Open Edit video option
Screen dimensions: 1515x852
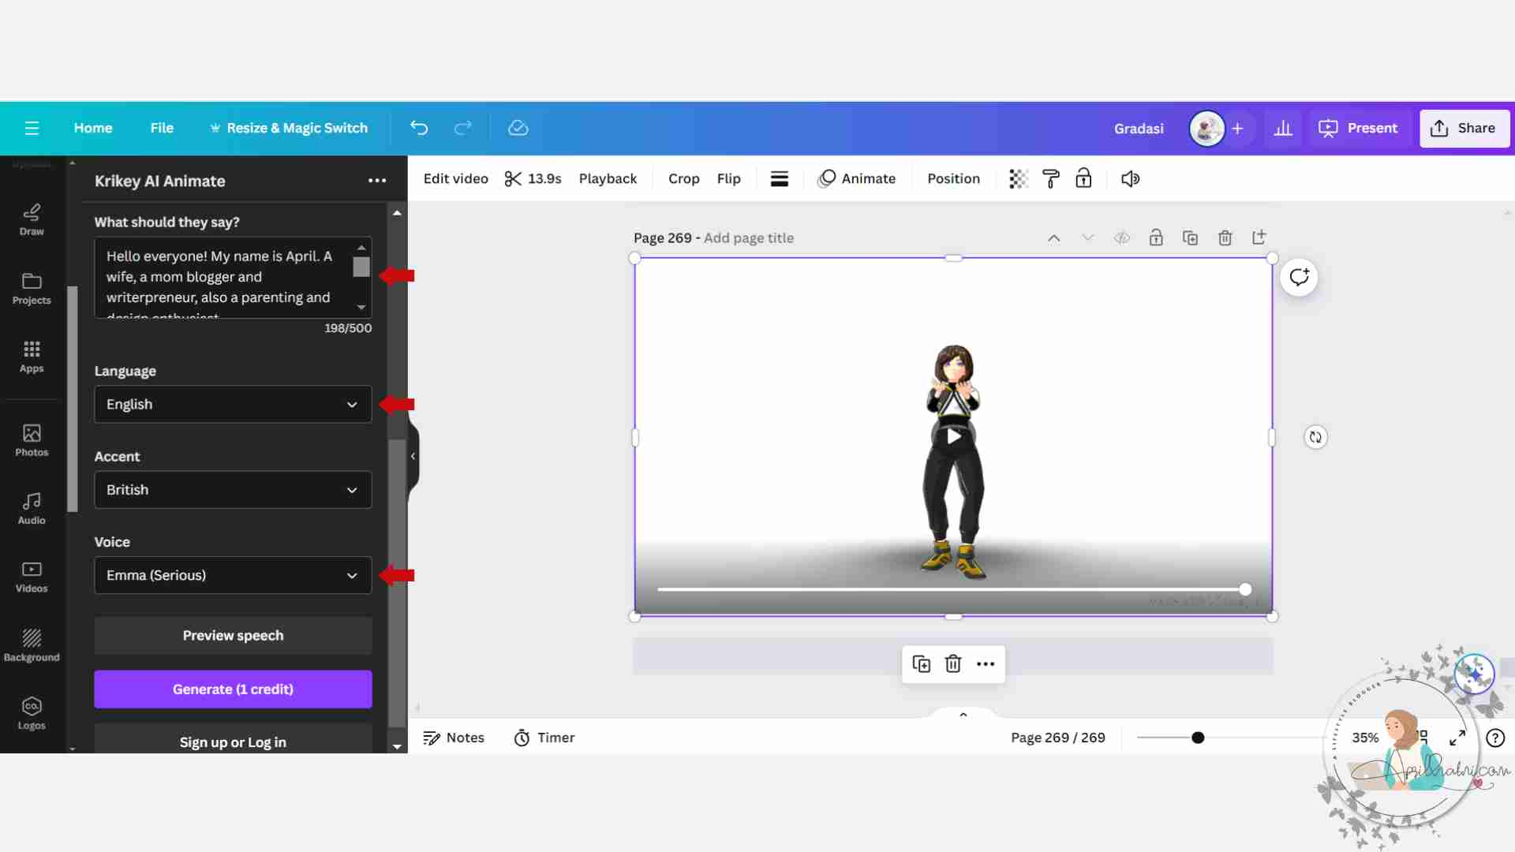(x=455, y=178)
